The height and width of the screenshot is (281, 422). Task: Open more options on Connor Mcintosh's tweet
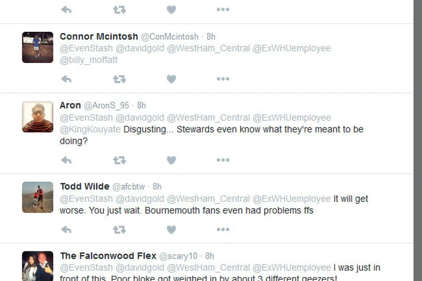click(223, 79)
